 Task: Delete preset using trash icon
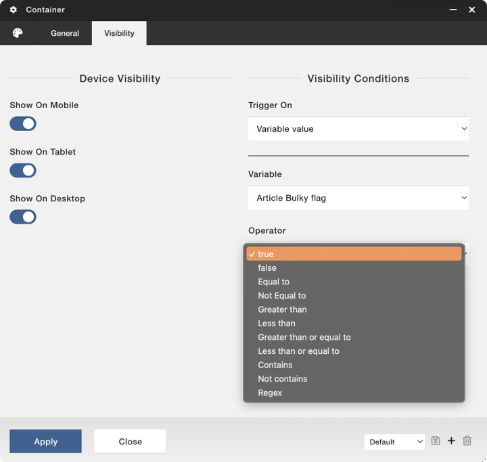(x=467, y=441)
